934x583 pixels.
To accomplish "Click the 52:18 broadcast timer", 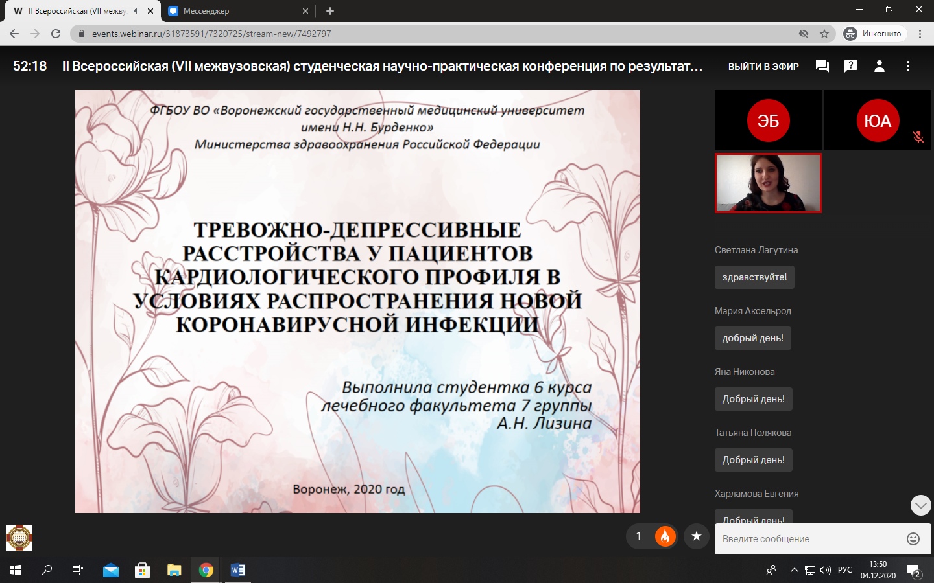I will [x=30, y=66].
